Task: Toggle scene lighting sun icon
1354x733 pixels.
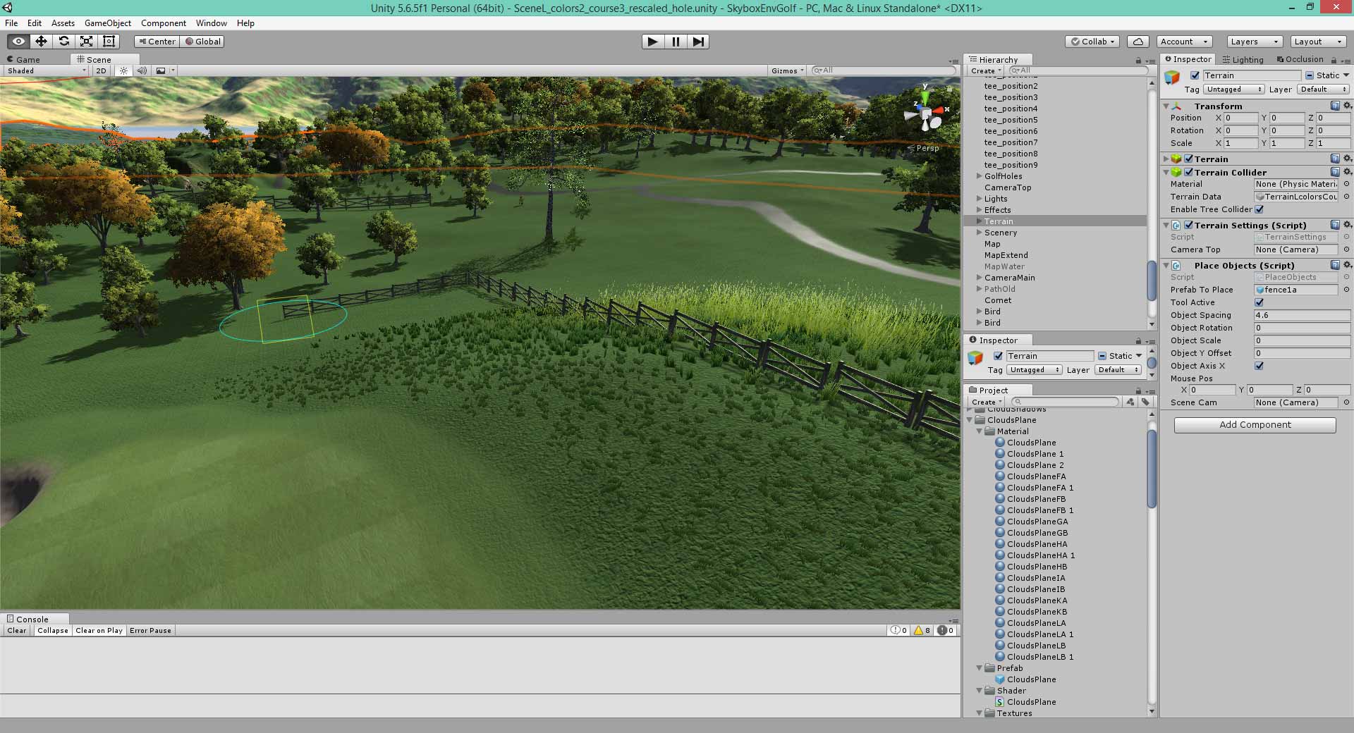Action: (124, 70)
